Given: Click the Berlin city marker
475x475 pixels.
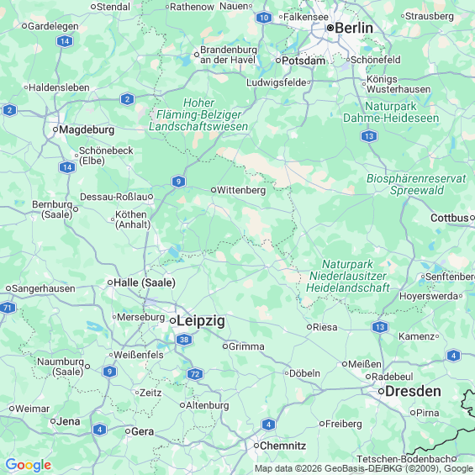Looking at the screenshot, I should [x=330, y=29].
